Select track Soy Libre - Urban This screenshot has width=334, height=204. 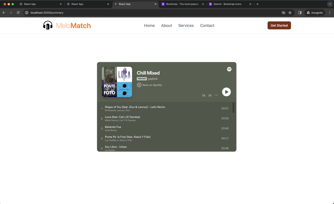116,147
